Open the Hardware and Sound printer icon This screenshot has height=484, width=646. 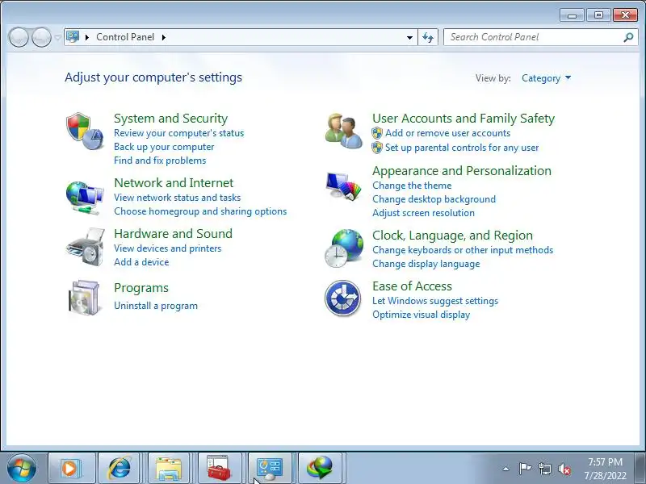pyautogui.click(x=86, y=248)
